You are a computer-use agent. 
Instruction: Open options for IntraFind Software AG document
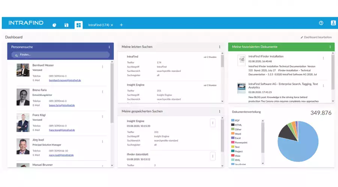pyautogui.click(x=323, y=86)
